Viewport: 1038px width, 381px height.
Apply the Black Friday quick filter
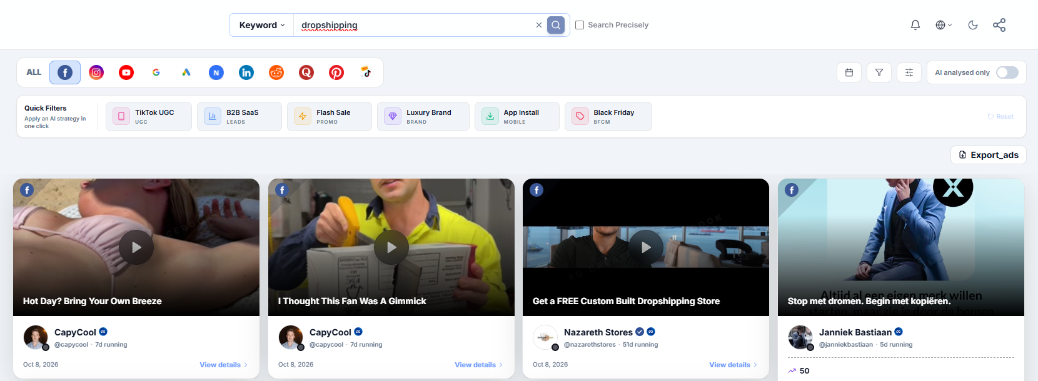coord(608,117)
